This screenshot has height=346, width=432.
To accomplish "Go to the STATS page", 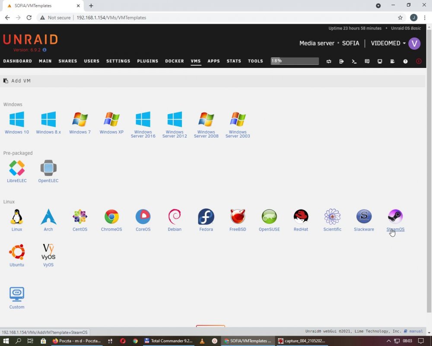I will (234, 61).
